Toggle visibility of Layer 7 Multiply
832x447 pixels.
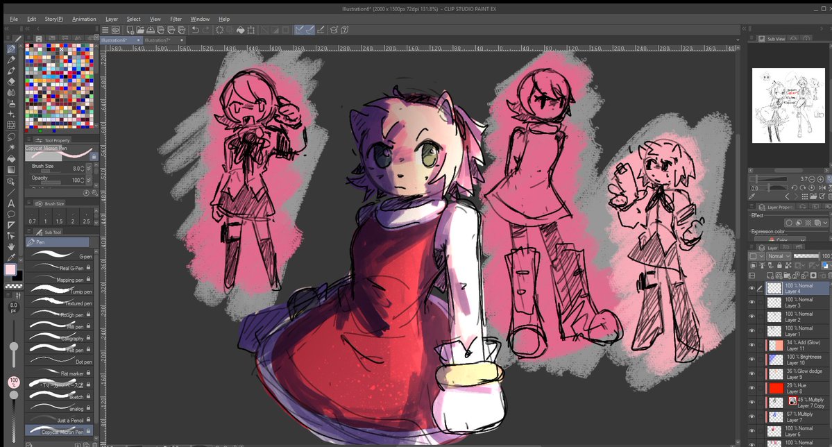coord(752,417)
